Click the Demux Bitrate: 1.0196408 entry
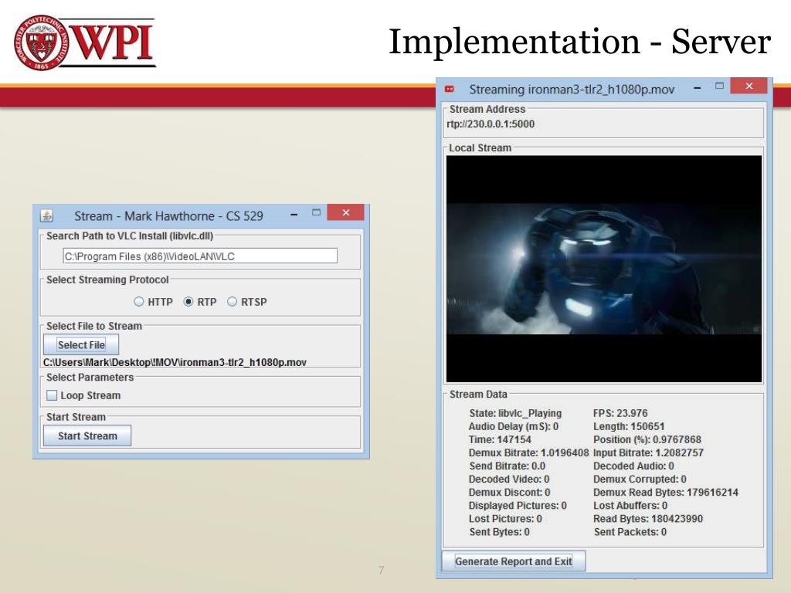 [x=528, y=452]
